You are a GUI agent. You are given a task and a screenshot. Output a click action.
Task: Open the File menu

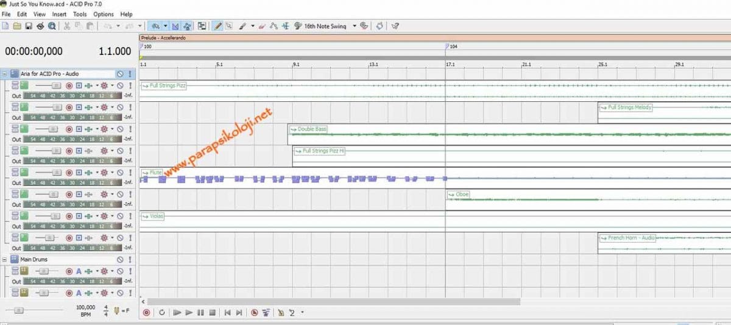6,14
